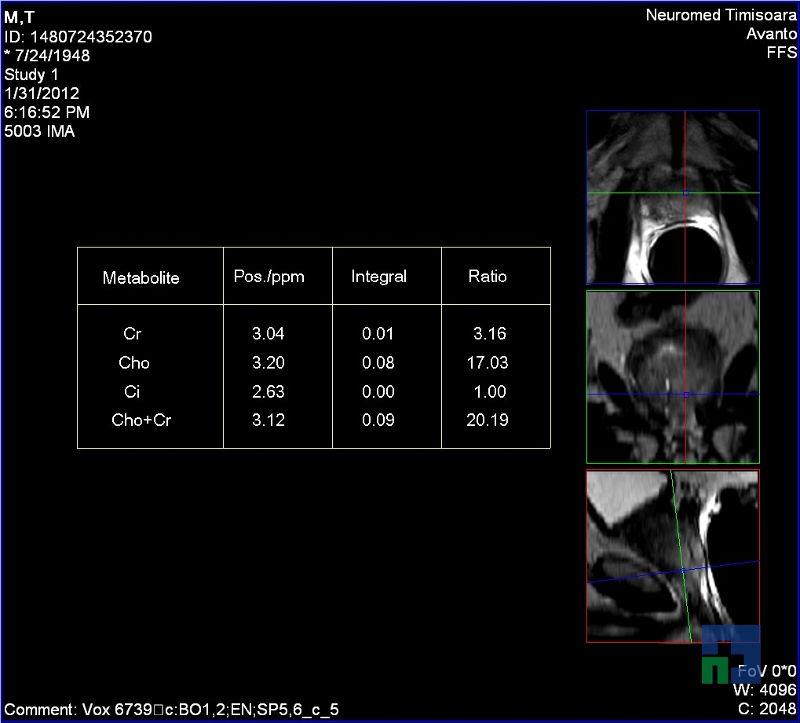
Task: Select the green-bordered coronal localizer image
Action: 673,376
